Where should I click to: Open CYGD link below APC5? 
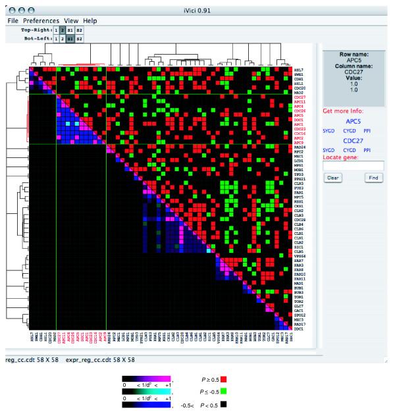pos(350,131)
